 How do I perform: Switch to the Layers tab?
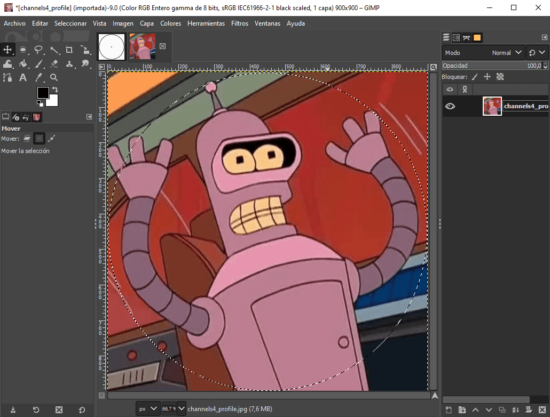pyautogui.click(x=446, y=37)
